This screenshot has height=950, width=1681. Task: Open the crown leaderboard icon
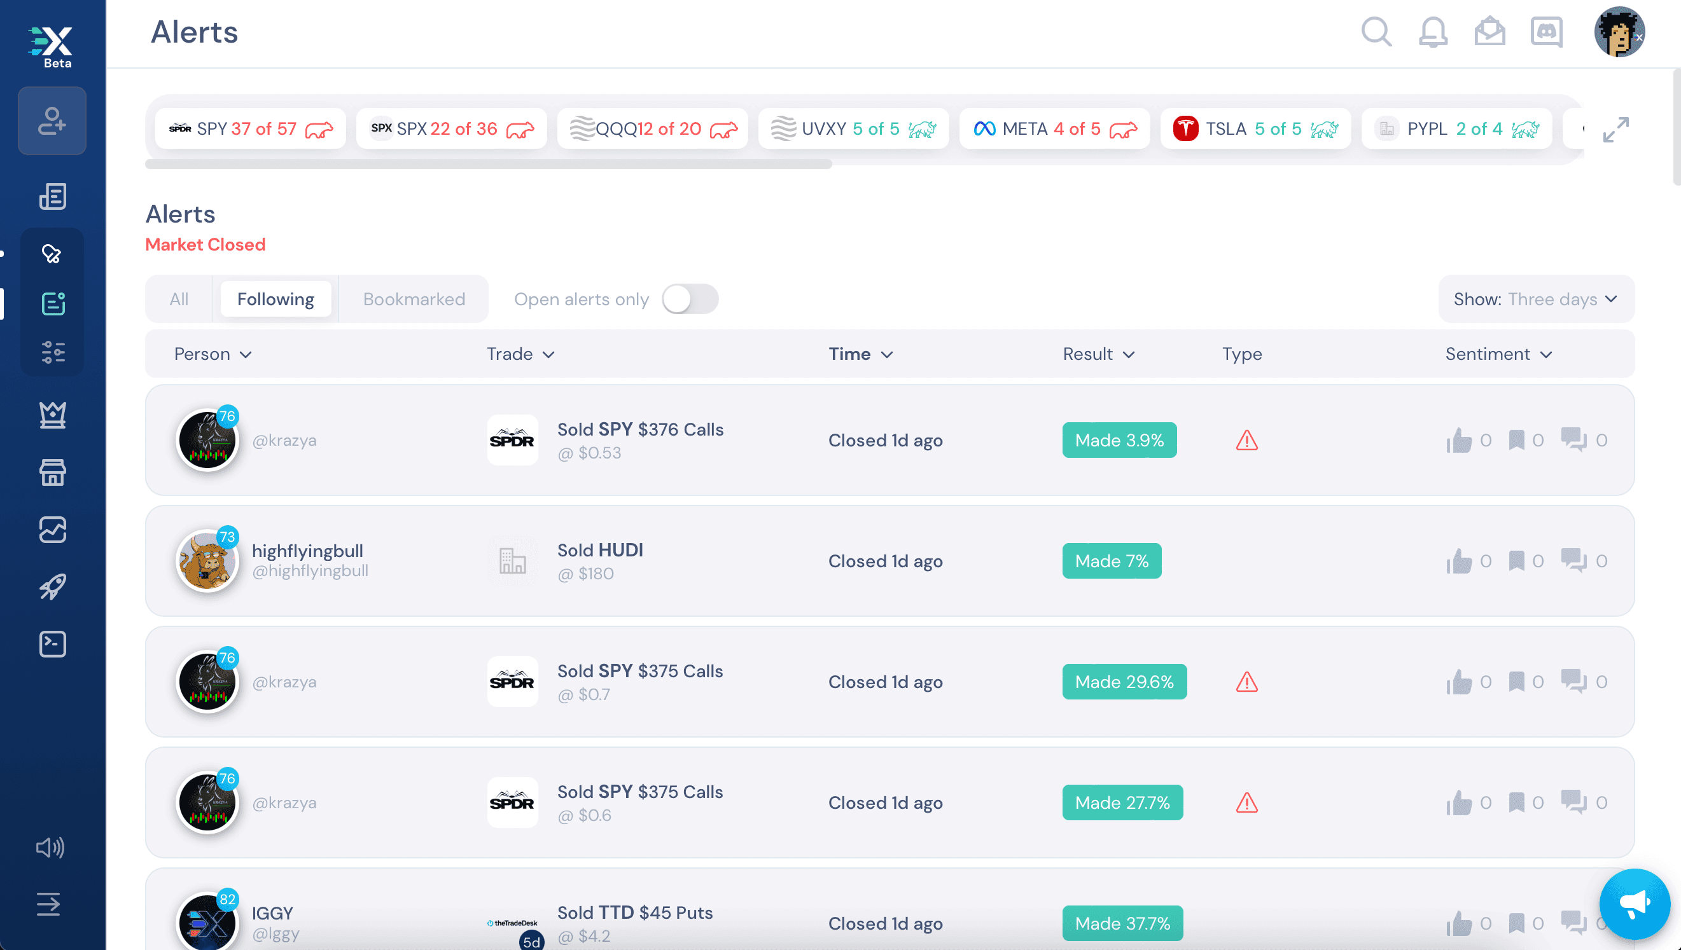tap(52, 415)
